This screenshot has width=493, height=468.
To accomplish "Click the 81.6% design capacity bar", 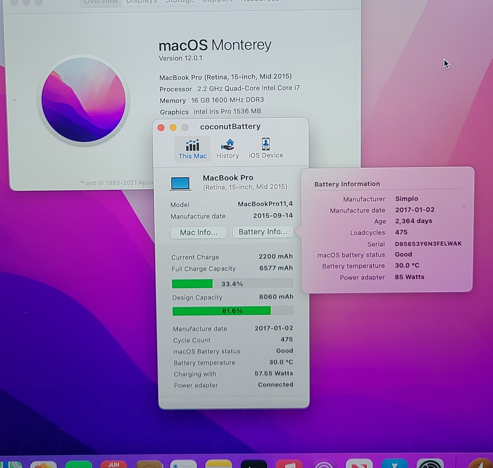I will [233, 311].
